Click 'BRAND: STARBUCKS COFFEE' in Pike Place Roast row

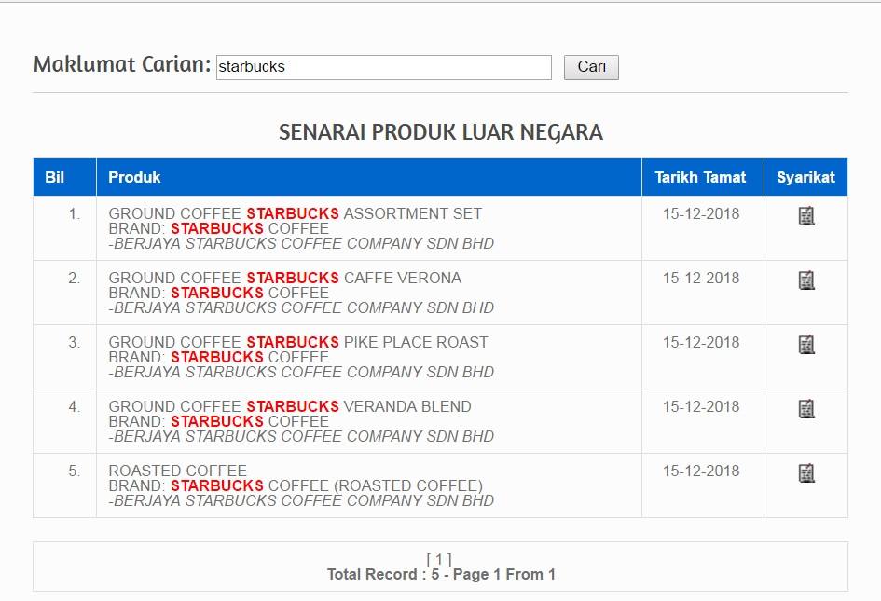218,357
